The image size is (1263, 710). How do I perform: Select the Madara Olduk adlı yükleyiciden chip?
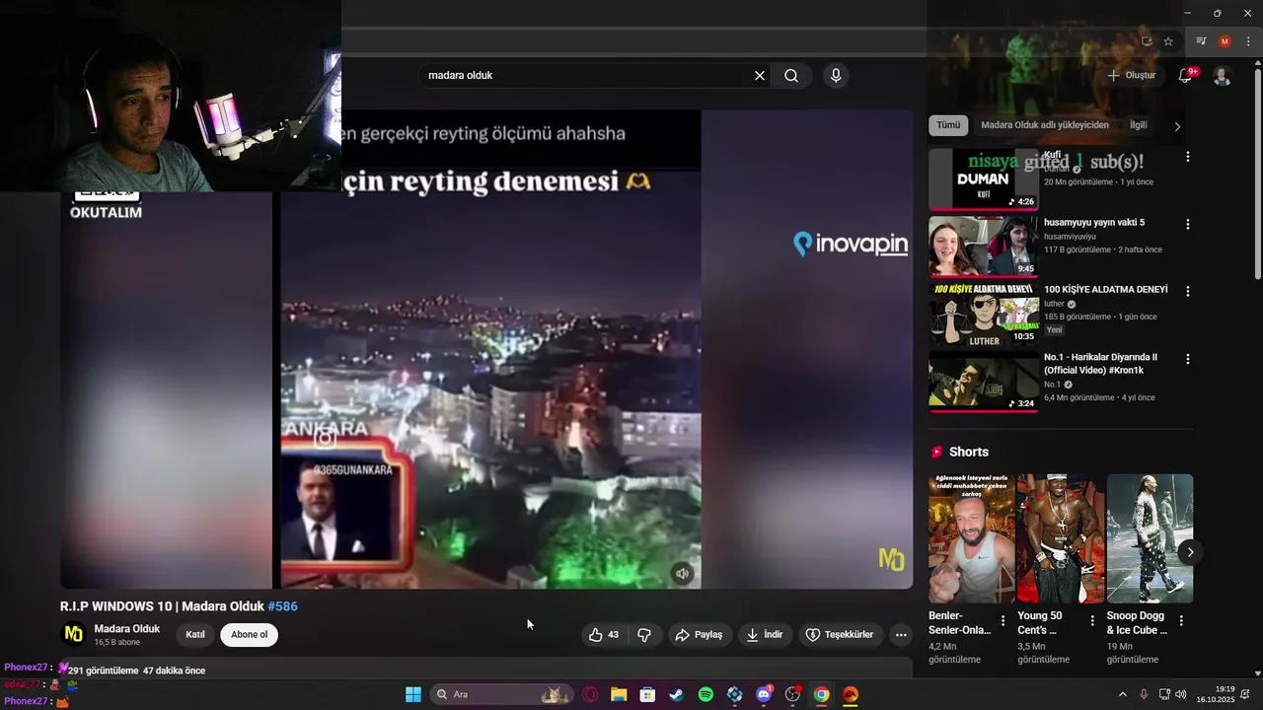coord(1045,125)
